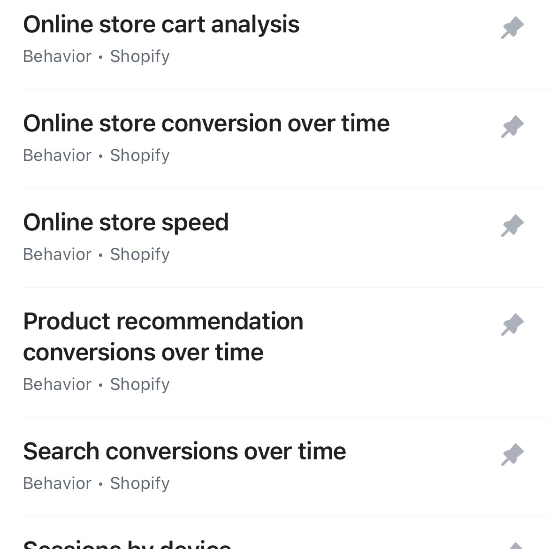Click the Behavior label under Product recommendation report

point(57,384)
